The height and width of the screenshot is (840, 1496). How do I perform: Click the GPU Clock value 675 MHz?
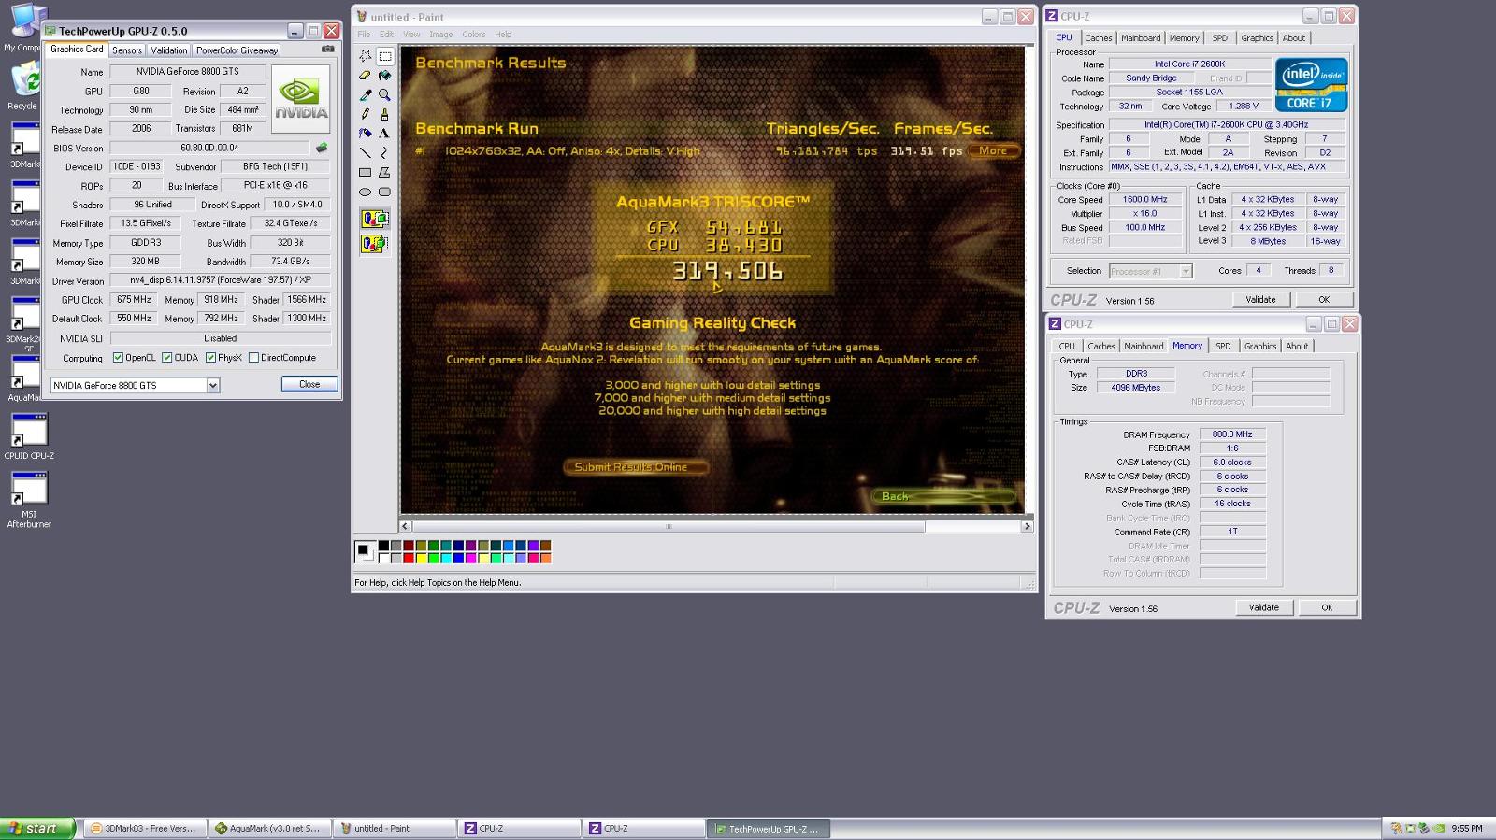[134, 300]
